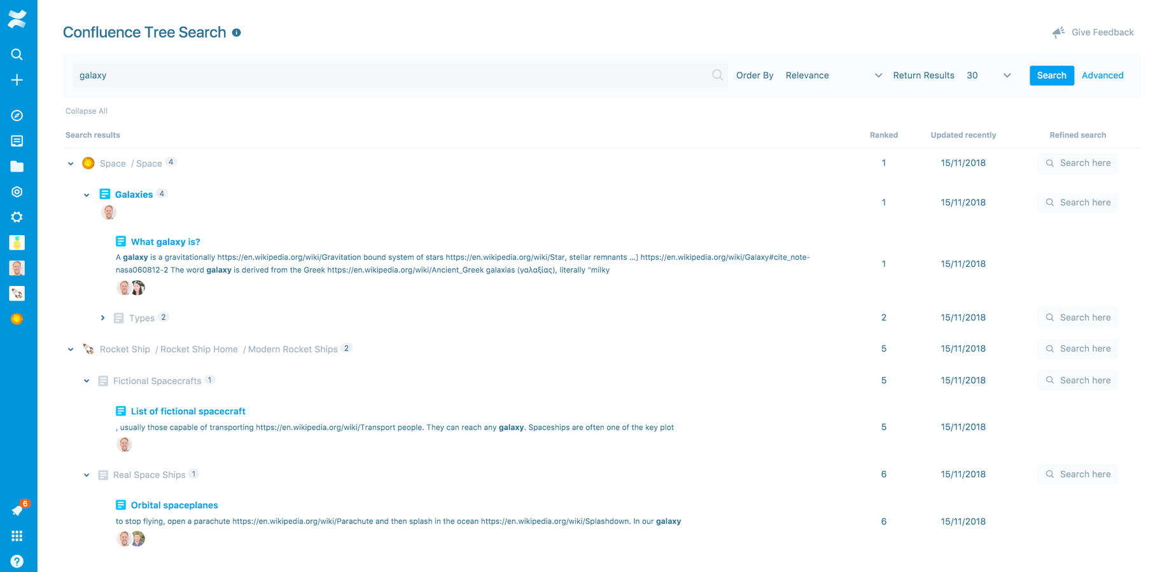Expand the Types node
Screen dimensions: 1155x572
click(102, 318)
